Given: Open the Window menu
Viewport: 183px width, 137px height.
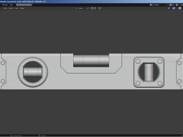Looking at the screenshot, I should point(5,5).
